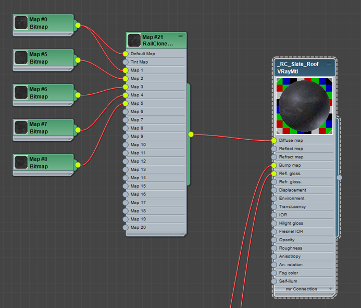Collapse the _RC_Slate_Roof material node
This screenshot has width=361, height=308.
pos(329,63)
